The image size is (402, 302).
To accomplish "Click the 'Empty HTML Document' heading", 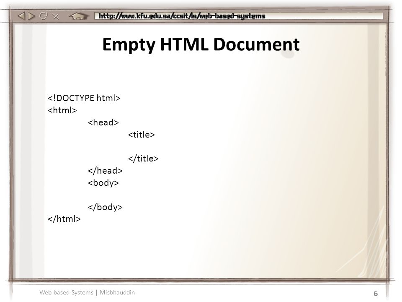I will [x=201, y=44].
